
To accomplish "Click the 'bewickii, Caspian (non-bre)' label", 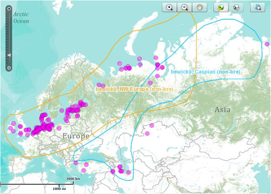I will 205,72.
